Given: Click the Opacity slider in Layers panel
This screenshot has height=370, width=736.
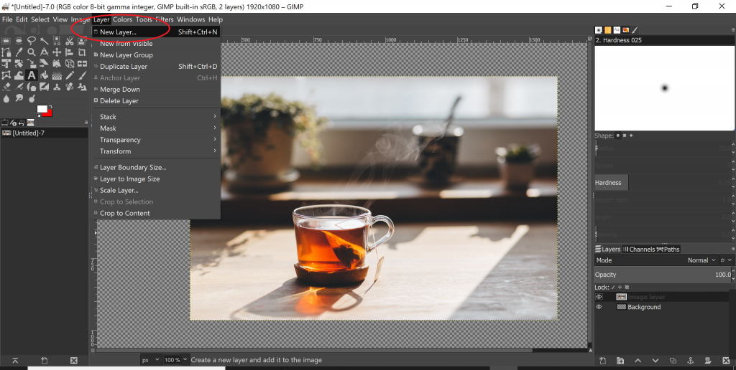Looking at the screenshot, I should 661,275.
